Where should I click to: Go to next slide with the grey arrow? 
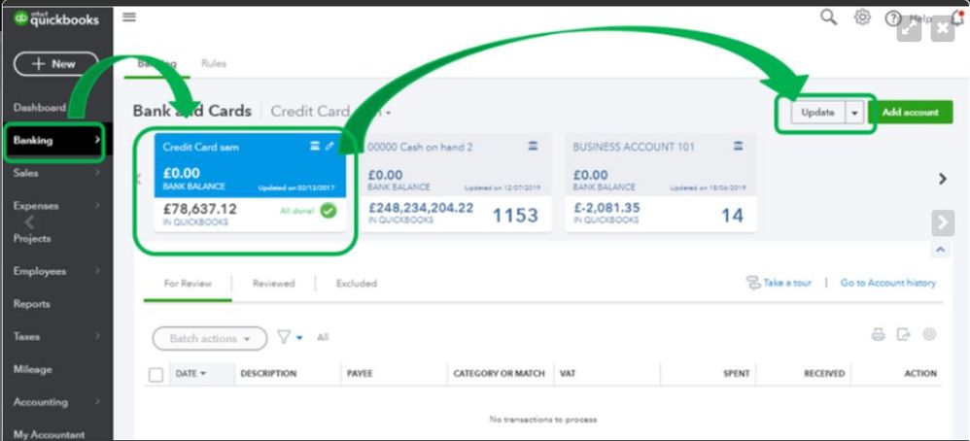click(943, 222)
